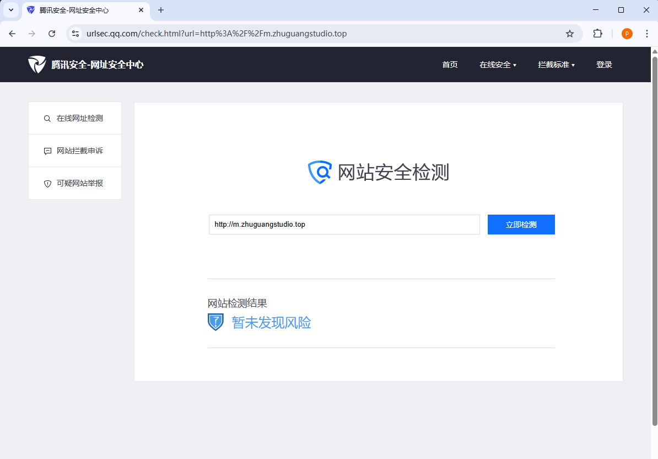The width and height of the screenshot is (658, 459).
Task: Open the Extensions puzzle icon
Action: [x=597, y=34]
